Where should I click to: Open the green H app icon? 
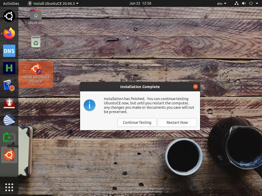coord(9,68)
